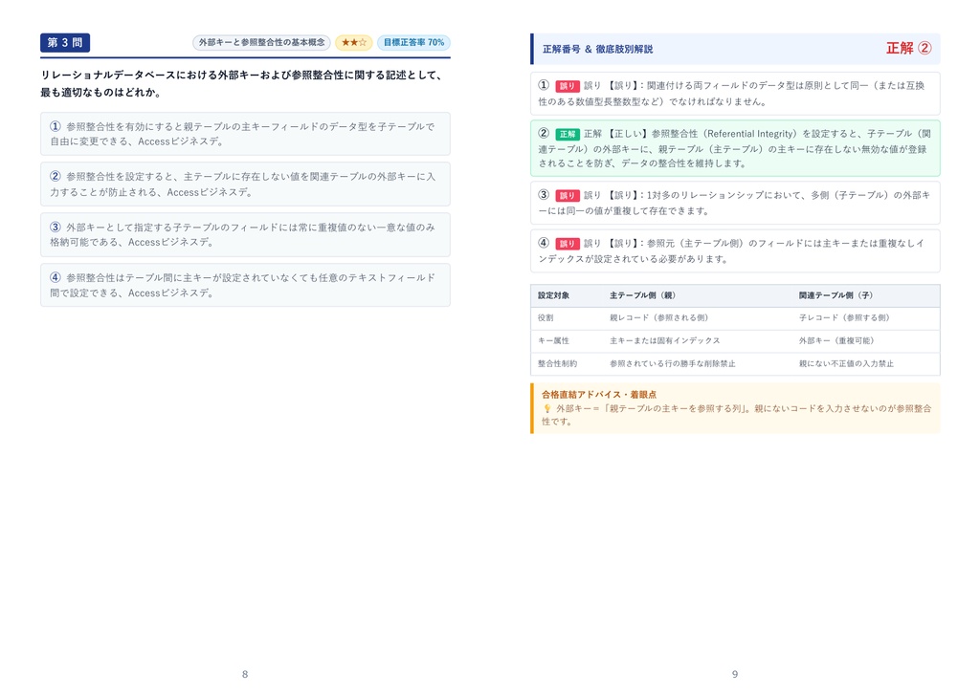Viewport: 980px width, 695px height.
Task: Click the green 正解 badge in explanation ②
Action: coord(568,134)
